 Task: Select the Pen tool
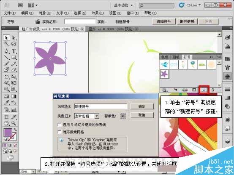(6, 51)
